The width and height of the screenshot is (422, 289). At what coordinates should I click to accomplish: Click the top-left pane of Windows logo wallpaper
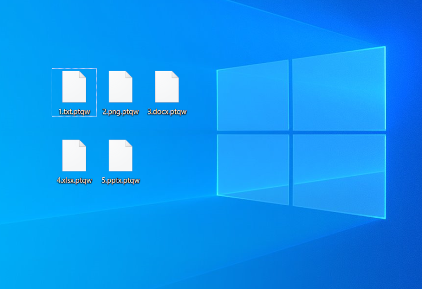253,96
